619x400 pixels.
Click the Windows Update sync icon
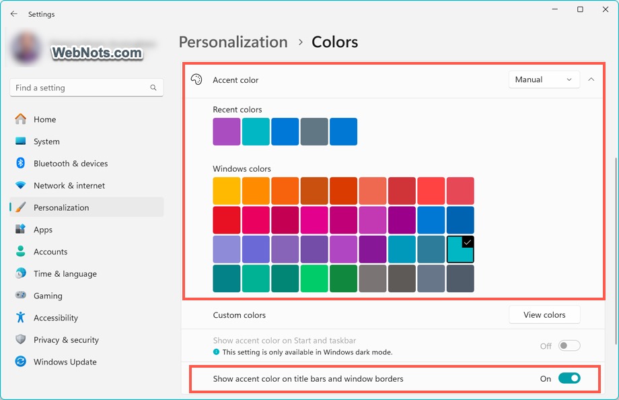coord(21,361)
